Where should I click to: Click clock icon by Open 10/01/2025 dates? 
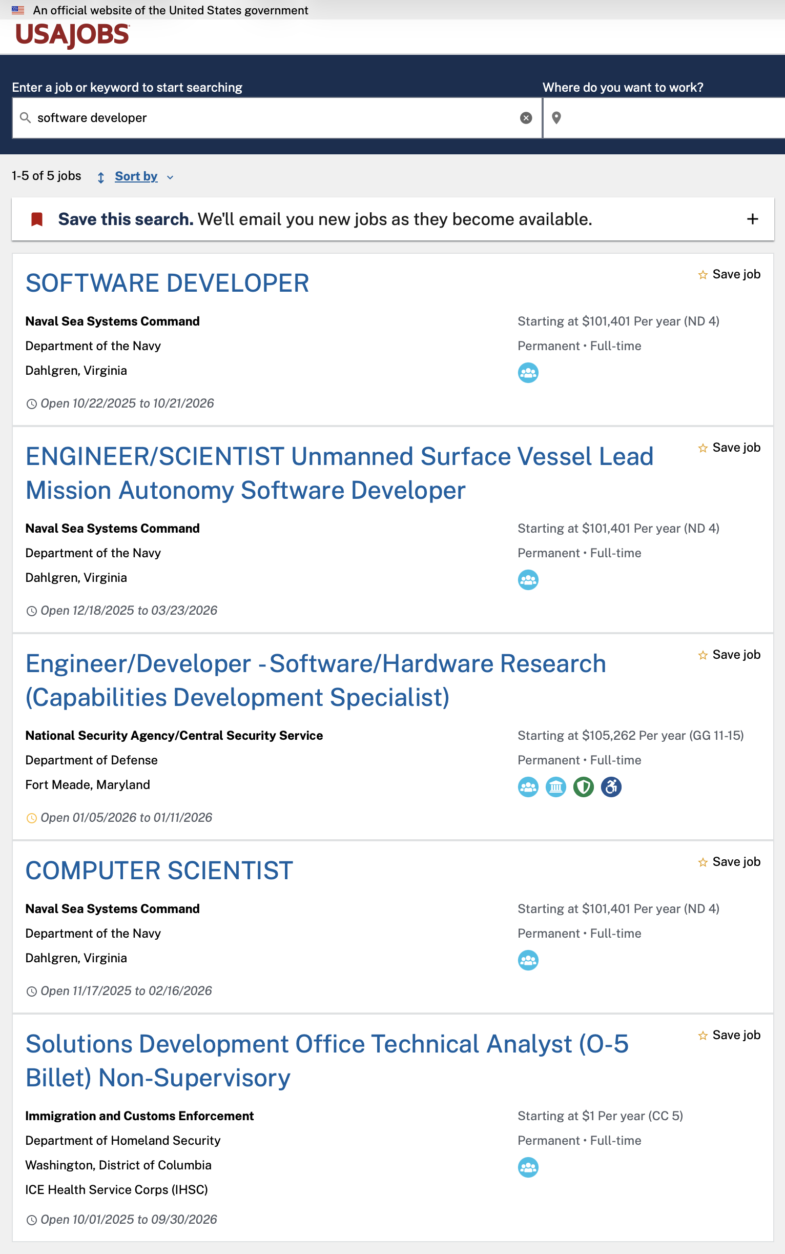coord(32,1220)
